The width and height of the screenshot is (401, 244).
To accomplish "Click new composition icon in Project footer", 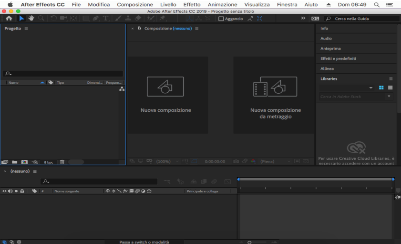I will (24, 162).
